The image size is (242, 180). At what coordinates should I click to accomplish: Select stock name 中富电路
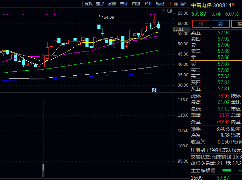click(201, 5)
